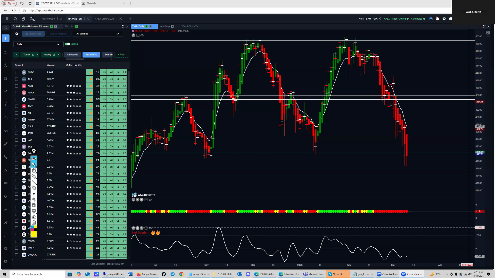Screen dimensions: 495x278
Task: Check the AMGN row checkbox
Action: pyautogui.click(x=16, y=99)
